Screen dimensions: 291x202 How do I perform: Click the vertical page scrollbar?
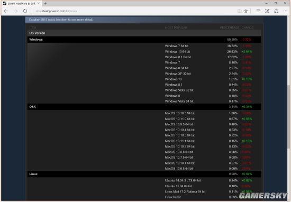pyautogui.click(x=289, y=117)
